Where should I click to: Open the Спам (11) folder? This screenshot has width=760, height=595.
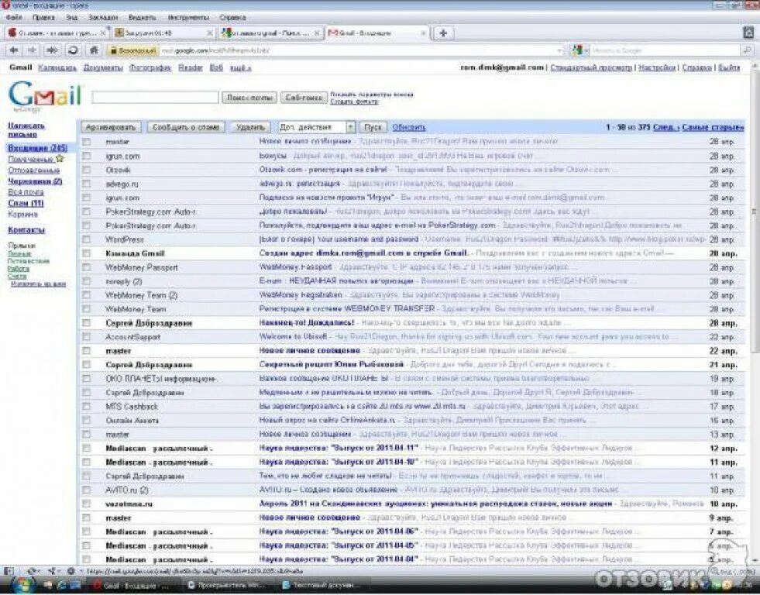(26, 203)
